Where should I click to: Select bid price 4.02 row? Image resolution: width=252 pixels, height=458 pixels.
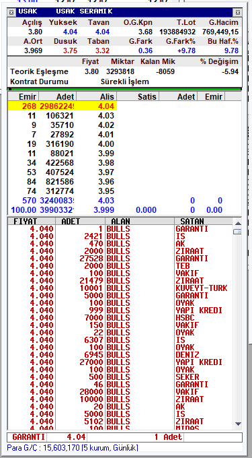62,125
